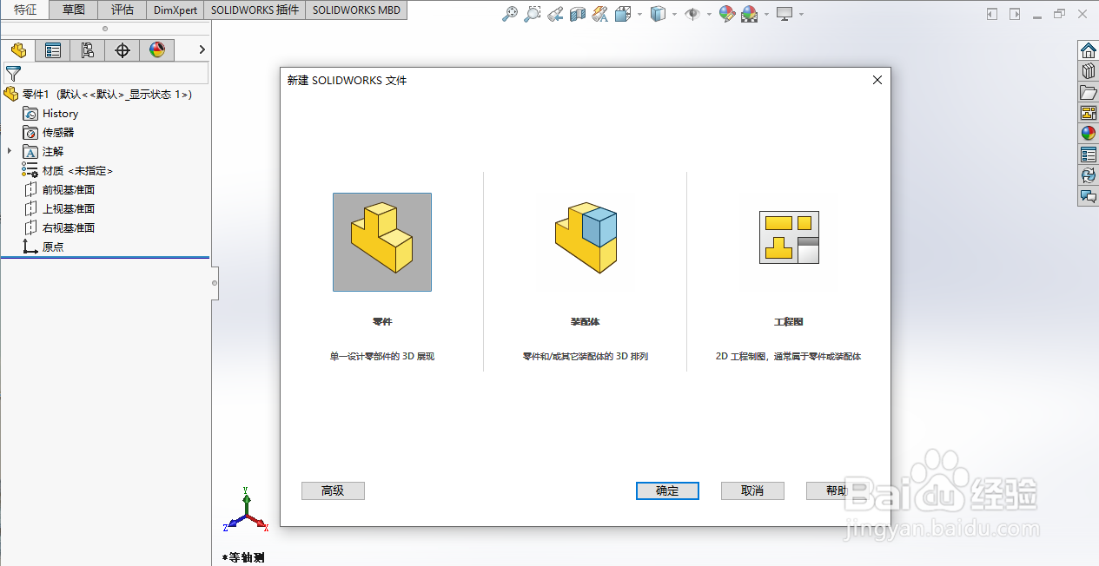Switch to the DimXpert tab
Viewport: 1099px width, 566px height.
(x=175, y=10)
